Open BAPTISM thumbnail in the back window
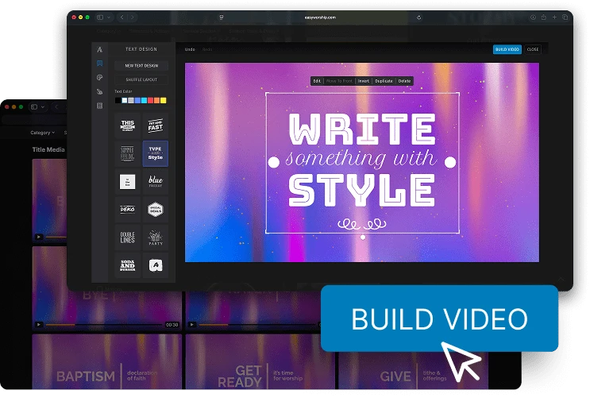Image resolution: width=590 pixels, height=398 pixels. tap(107, 361)
